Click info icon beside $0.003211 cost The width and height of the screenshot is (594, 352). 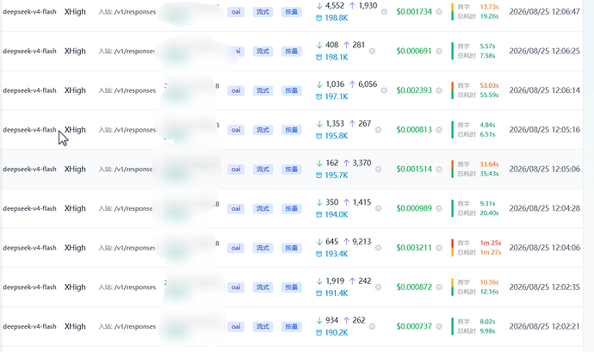(439, 248)
